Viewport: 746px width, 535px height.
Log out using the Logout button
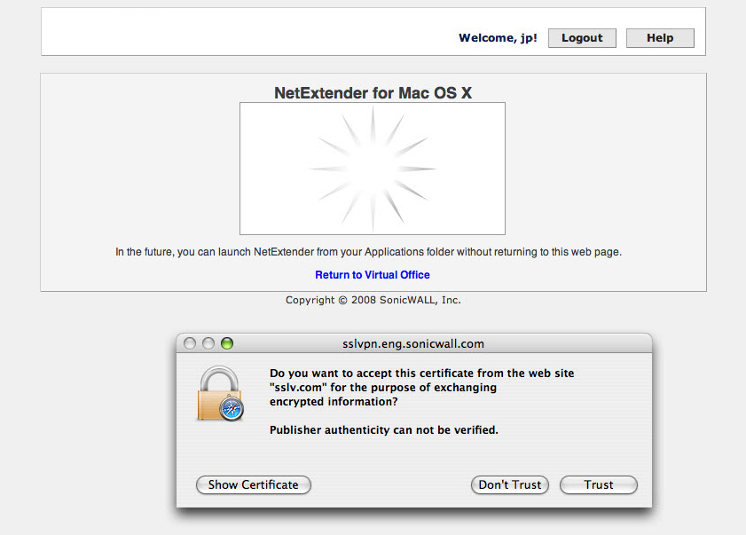[x=582, y=38]
